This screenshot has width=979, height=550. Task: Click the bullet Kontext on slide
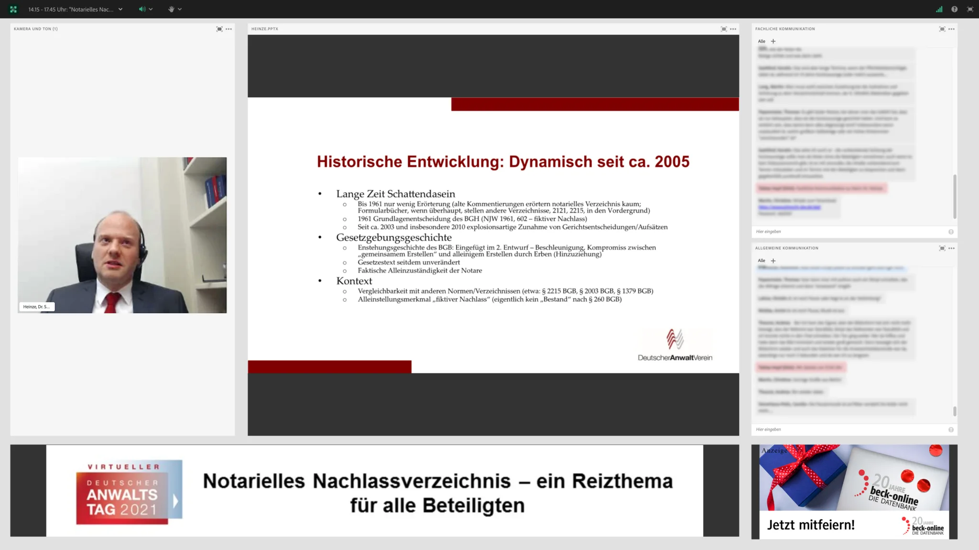tap(354, 281)
